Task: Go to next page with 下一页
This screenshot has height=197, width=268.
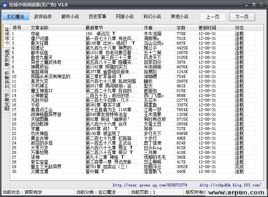Action: click(x=242, y=17)
